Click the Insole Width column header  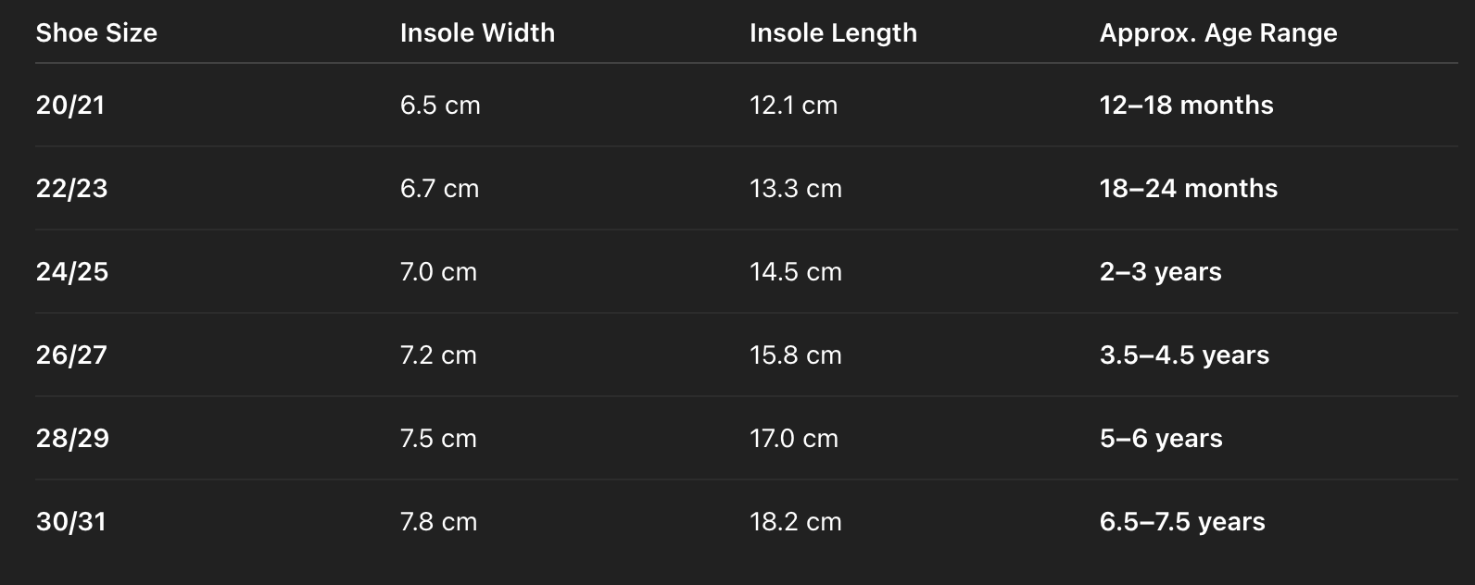[x=477, y=33]
